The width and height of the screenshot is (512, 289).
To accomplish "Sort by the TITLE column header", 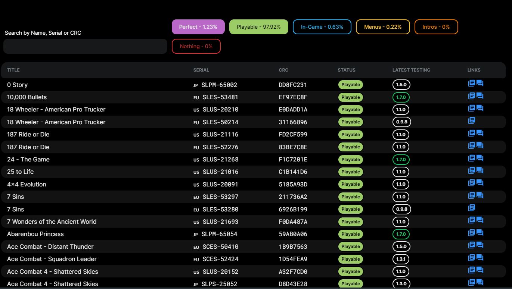I will (x=13, y=70).
